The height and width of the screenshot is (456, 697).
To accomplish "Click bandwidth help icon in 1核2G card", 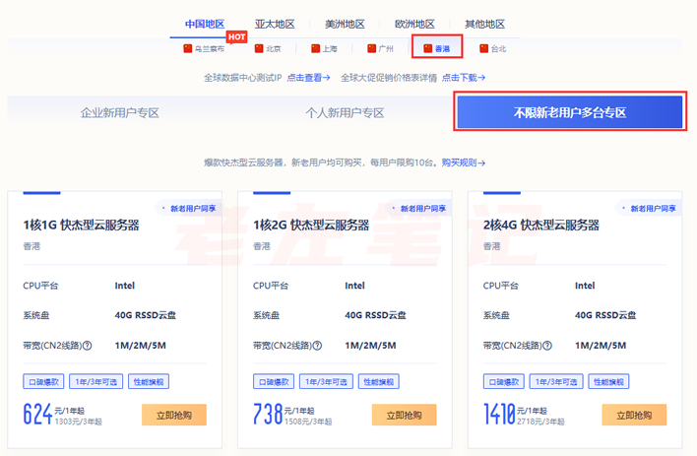I will 317,346.
